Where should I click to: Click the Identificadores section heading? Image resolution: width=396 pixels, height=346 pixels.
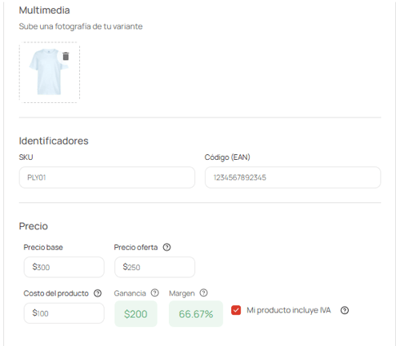tap(54, 141)
